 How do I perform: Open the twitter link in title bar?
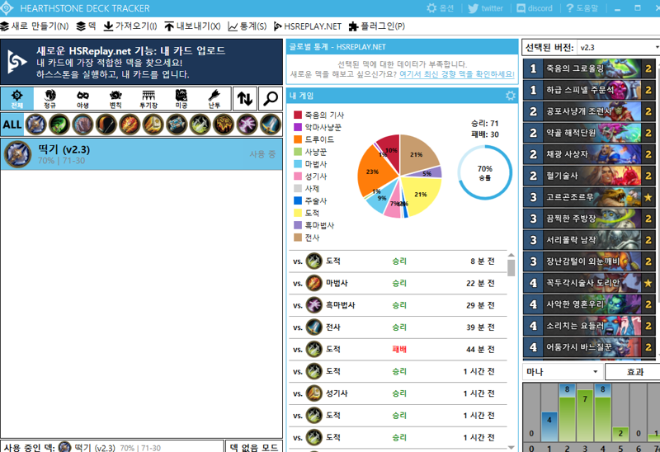486,8
